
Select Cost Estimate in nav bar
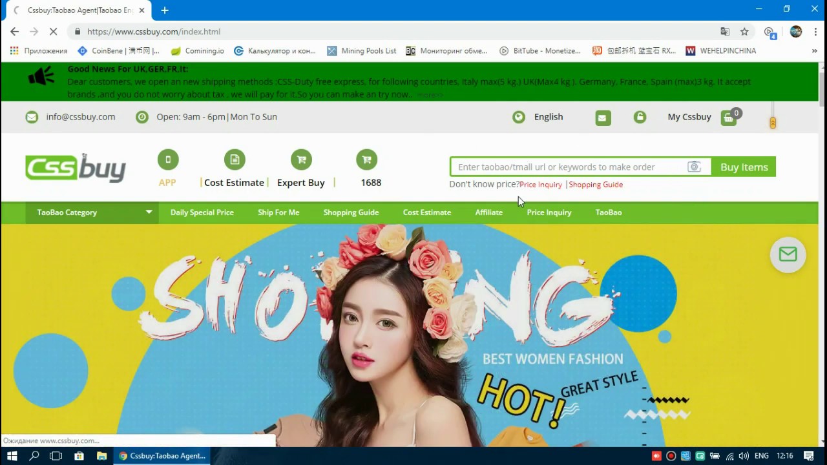point(427,212)
